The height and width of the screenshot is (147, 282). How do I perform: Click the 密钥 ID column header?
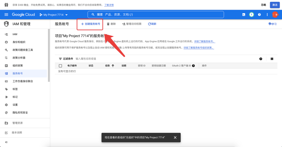142,66
